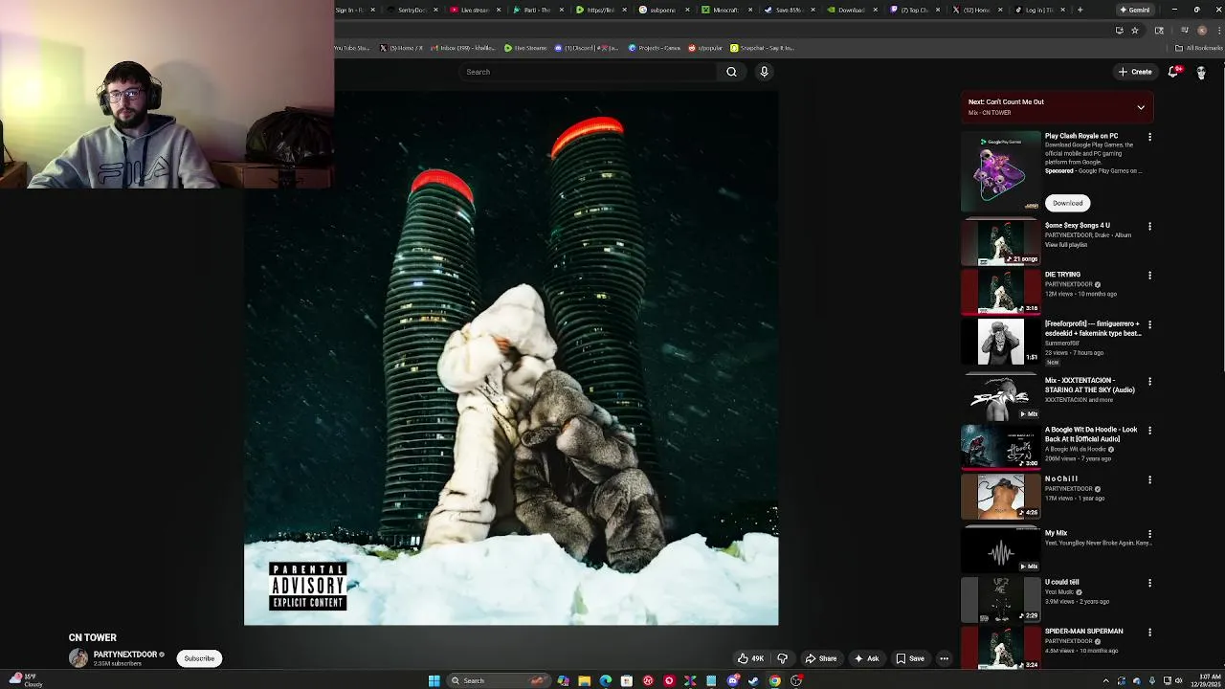The width and height of the screenshot is (1225, 689).
Task: Switch to Save 85% Steam tab
Action: click(x=788, y=10)
